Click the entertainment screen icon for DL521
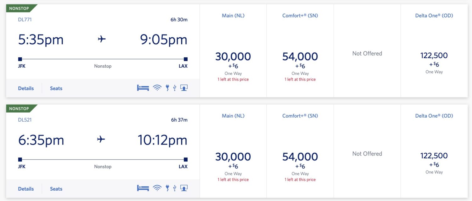Image resolution: width=472 pixels, height=201 pixels. (x=184, y=188)
